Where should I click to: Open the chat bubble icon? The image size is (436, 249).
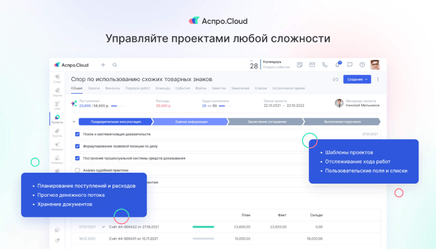click(x=350, y=65)
